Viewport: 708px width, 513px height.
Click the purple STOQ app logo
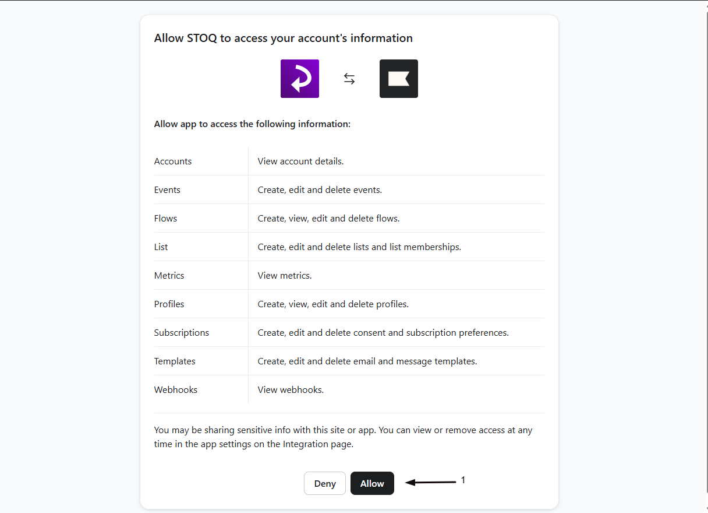pos(300,79)
